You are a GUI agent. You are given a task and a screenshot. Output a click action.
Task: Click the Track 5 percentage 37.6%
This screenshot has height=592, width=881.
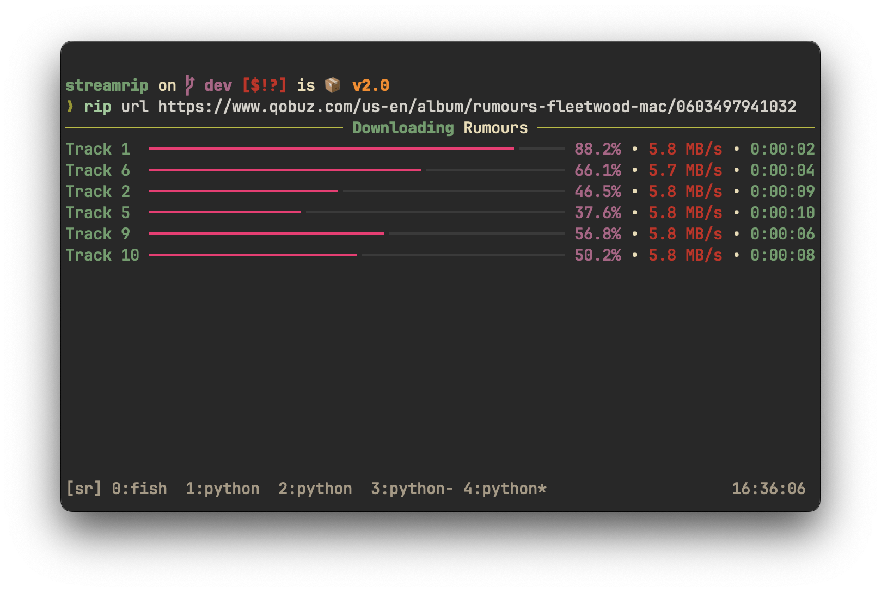coord(598,213)
